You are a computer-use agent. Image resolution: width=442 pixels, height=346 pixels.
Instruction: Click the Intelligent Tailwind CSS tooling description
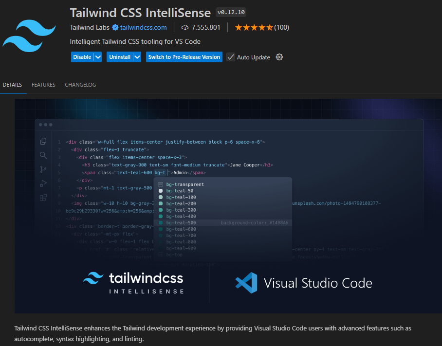(135, 41)
